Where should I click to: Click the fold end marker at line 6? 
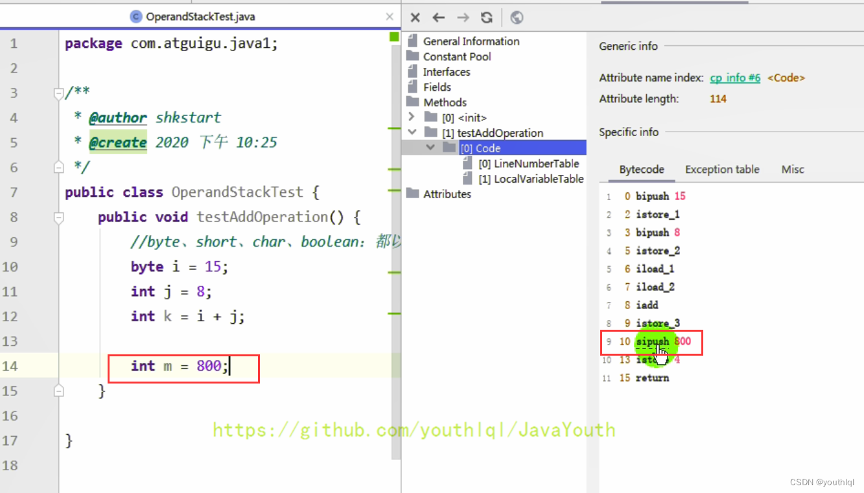click(x=58, y=167)
